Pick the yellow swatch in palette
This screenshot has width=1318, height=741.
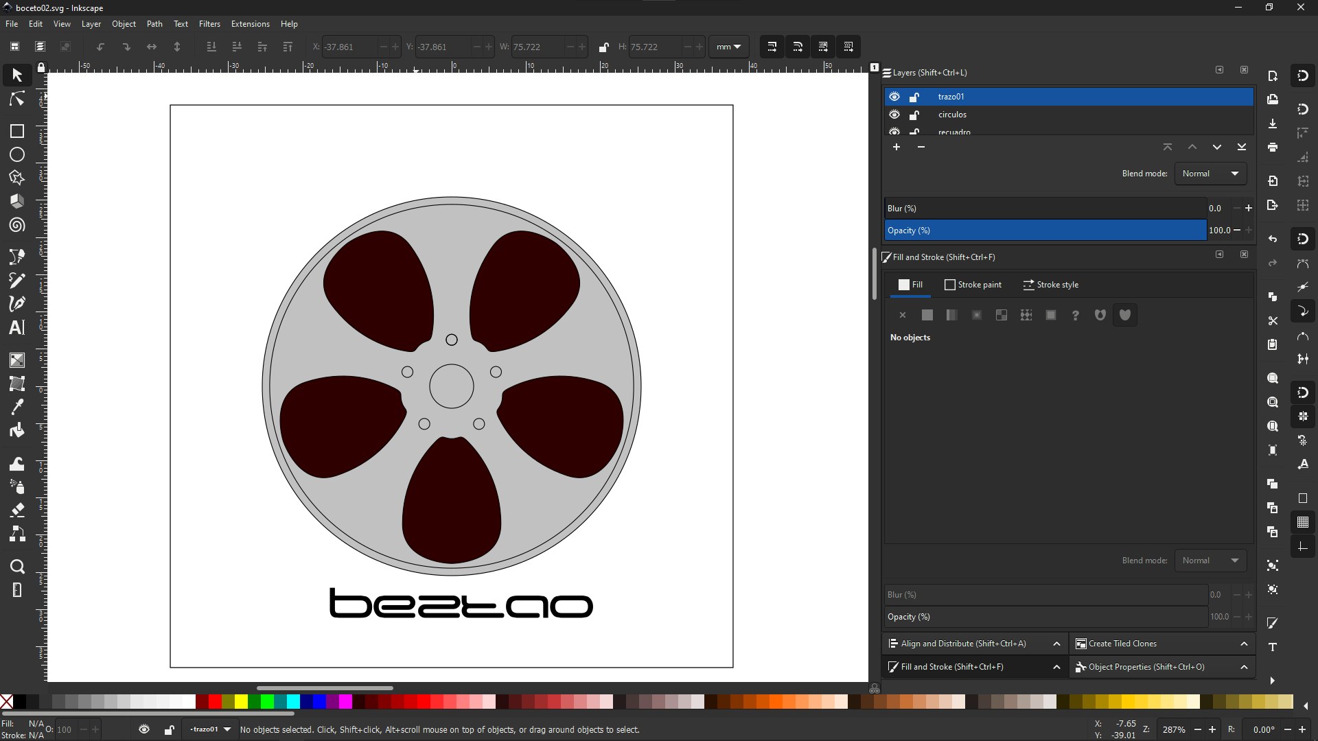(241, 701)
